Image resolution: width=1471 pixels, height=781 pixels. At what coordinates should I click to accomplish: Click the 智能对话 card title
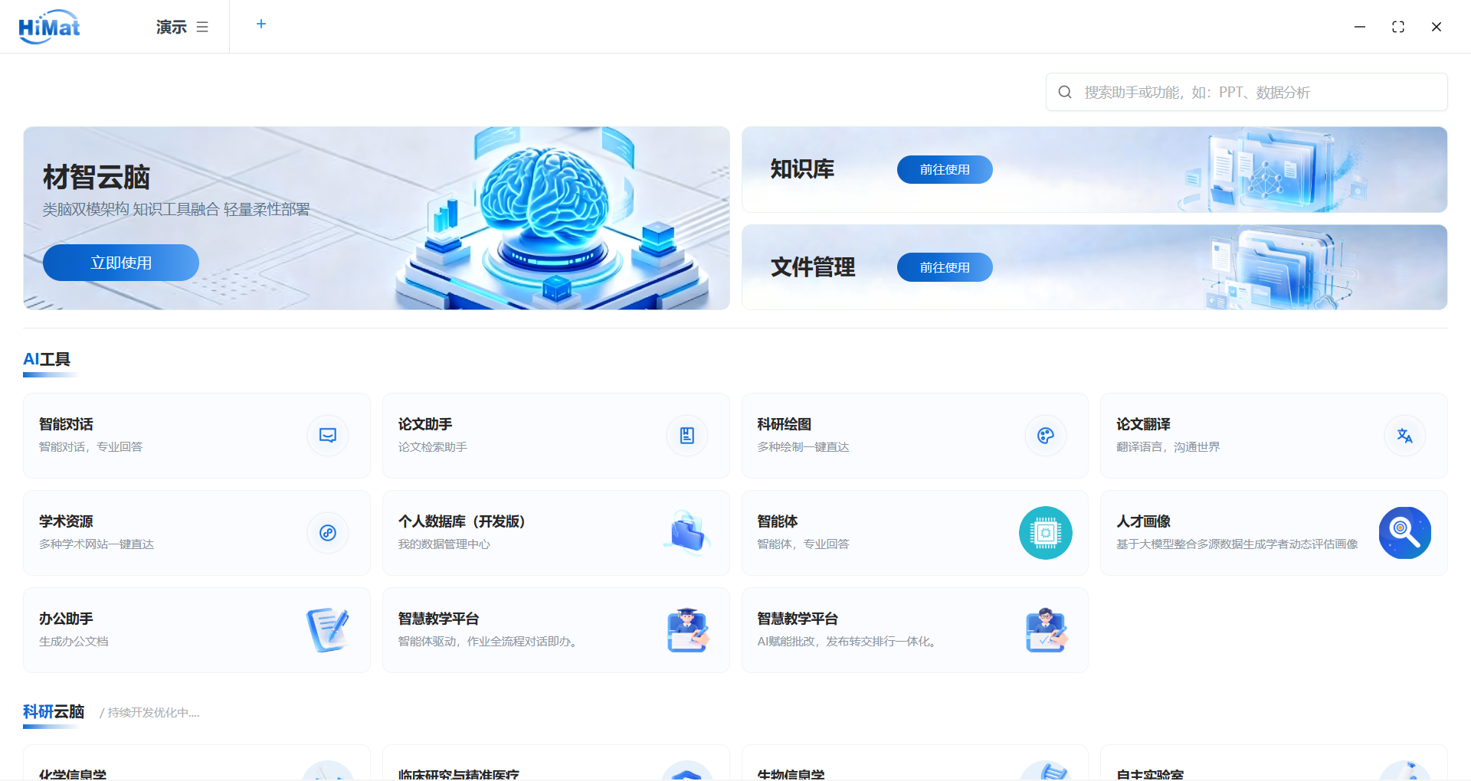66,424
